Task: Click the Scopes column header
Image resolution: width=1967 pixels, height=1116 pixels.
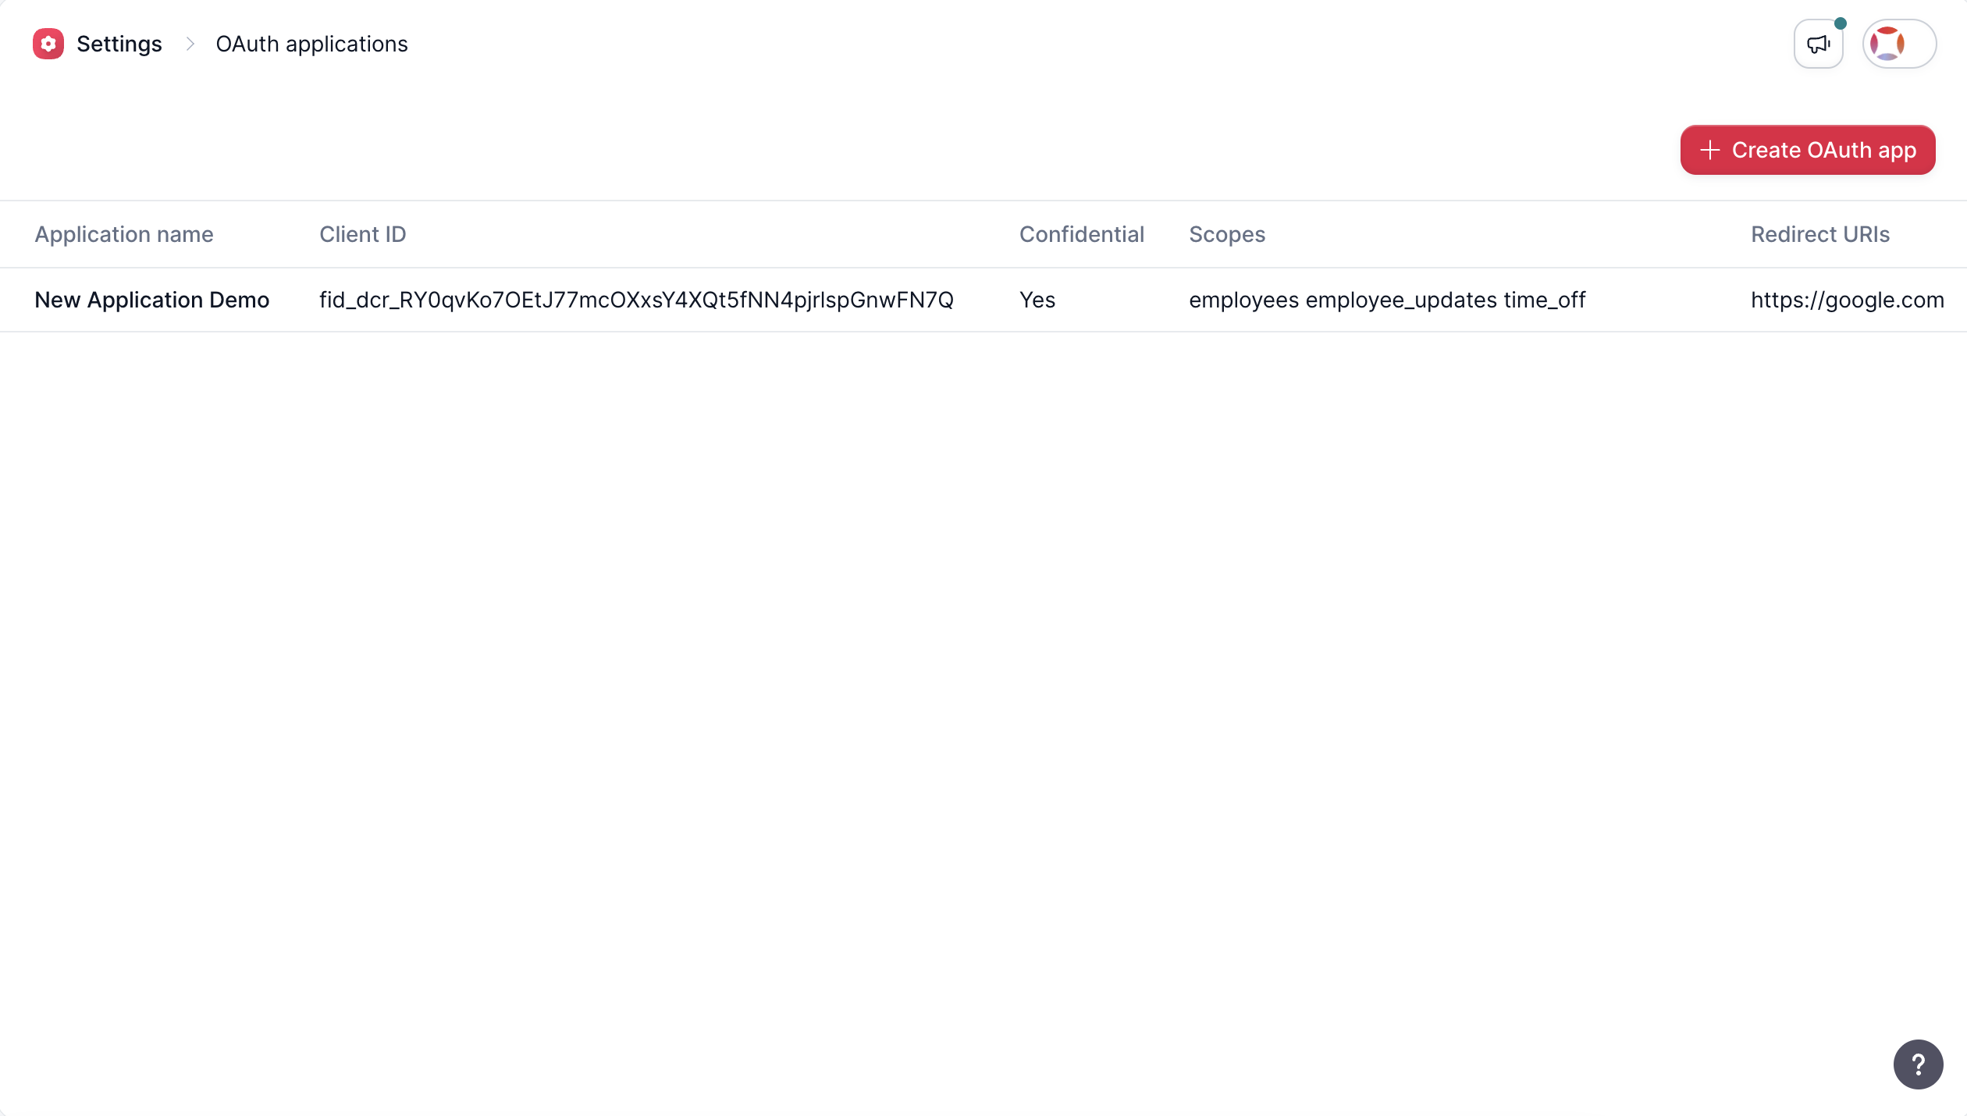Action: tap(1227, 234)
